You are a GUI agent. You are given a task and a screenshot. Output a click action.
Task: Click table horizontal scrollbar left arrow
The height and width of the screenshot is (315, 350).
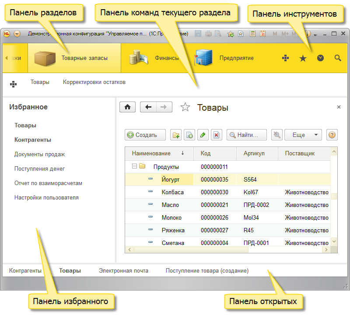129,249
